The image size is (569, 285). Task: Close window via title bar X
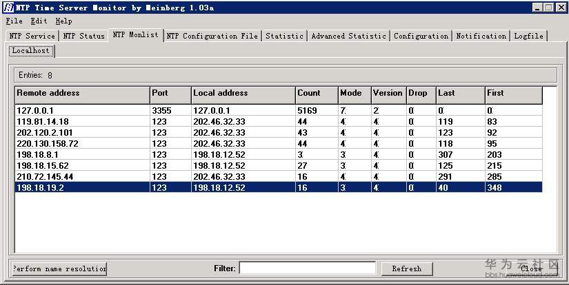coord(561,8)
